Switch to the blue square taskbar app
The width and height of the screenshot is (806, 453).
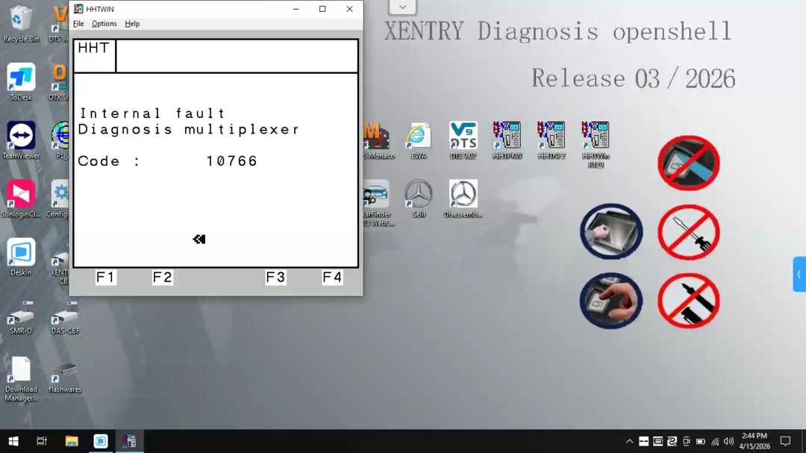[101, 441]
